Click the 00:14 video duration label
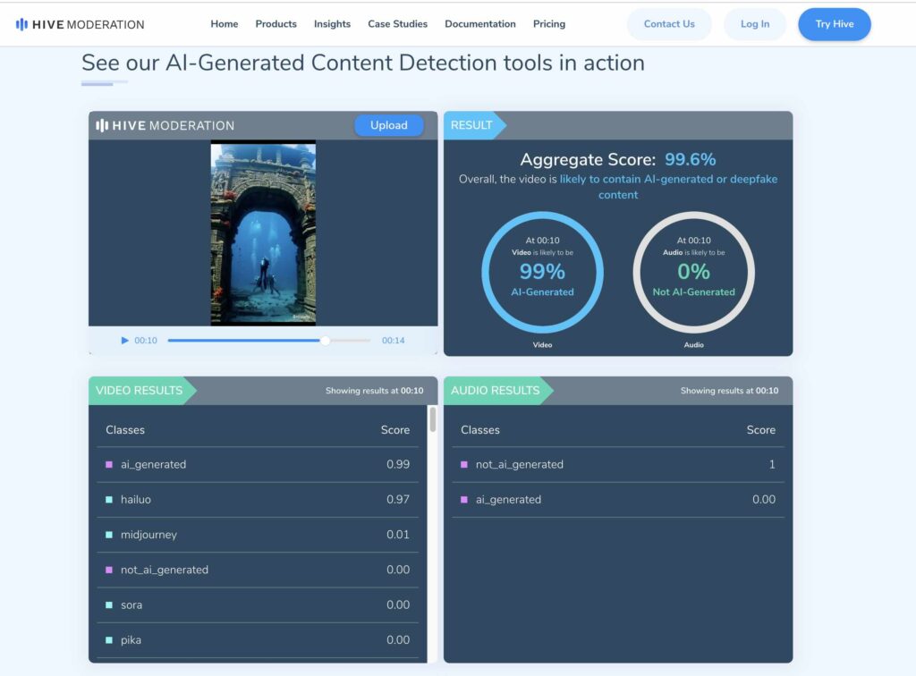The width and height of the screenshot is (916, 676). [x=394, y=341]
